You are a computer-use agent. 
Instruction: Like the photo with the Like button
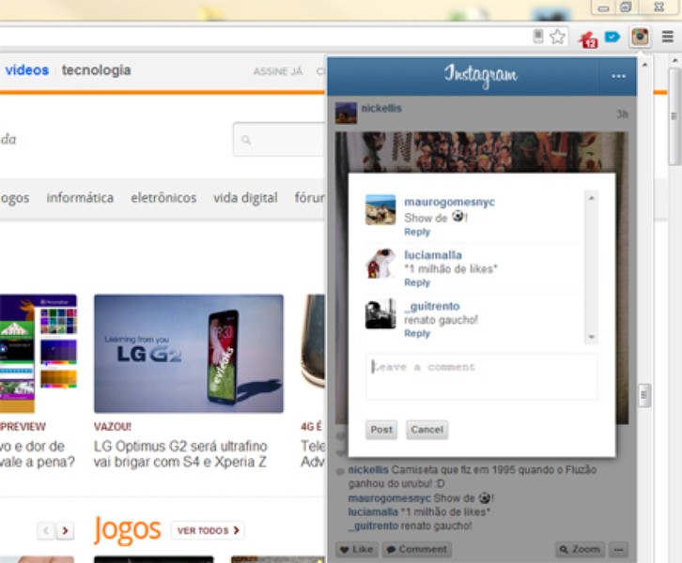coord(357,550)
